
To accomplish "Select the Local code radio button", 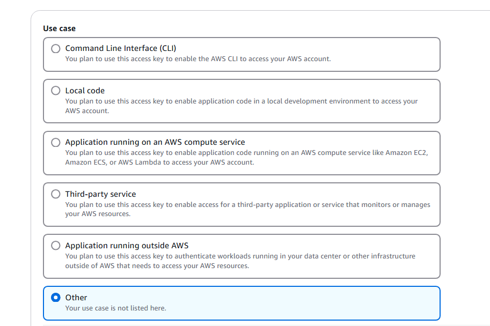I will point(56,91).
